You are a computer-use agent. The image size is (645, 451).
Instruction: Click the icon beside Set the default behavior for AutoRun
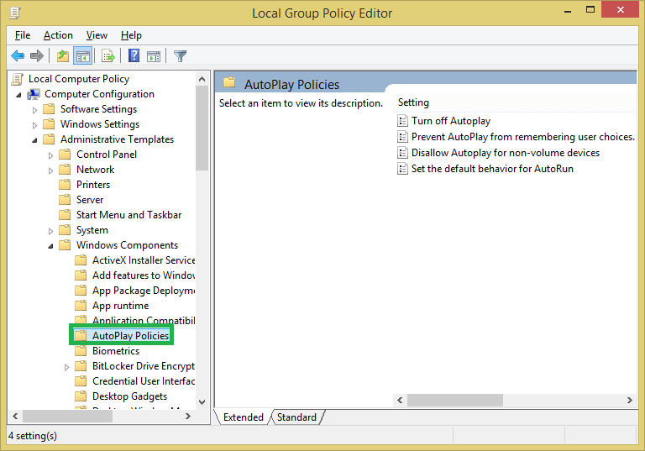(x=403, y=169)
